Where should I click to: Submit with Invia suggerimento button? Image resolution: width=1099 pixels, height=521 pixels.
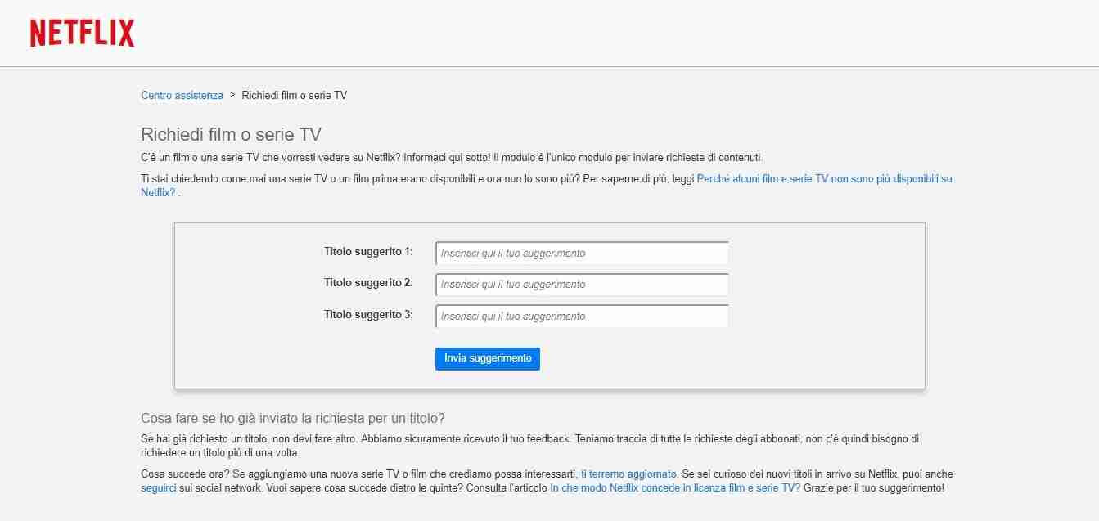coord(488,358)
